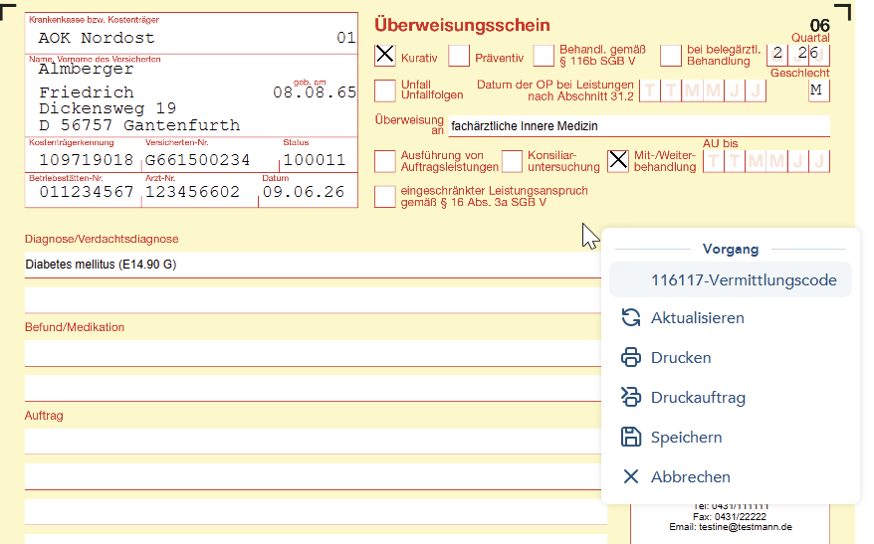This screenshot has width=874, height=544.
Task: Click the form number 06
Action: [x=820, y=25]
